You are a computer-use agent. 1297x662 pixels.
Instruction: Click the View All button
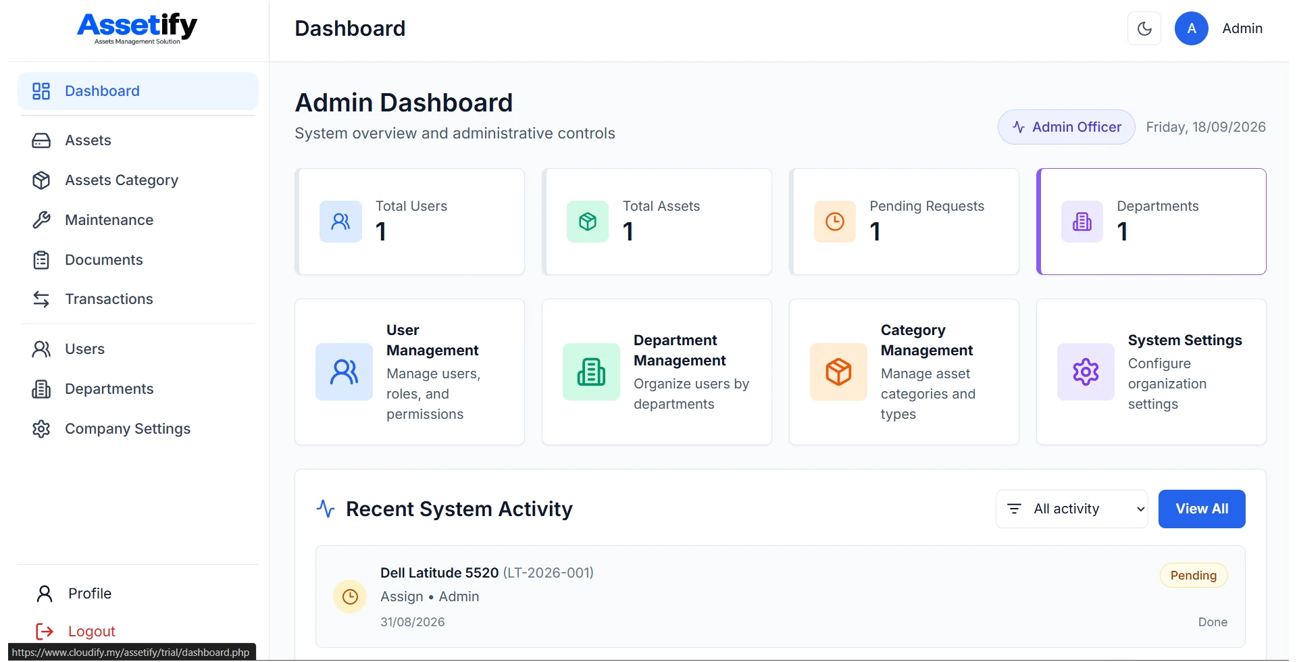[1202, 509]
